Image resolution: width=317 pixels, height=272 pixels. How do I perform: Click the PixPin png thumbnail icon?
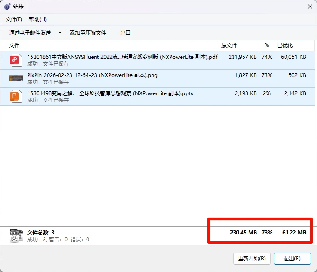pyautogui.click(x=16, y=78)
